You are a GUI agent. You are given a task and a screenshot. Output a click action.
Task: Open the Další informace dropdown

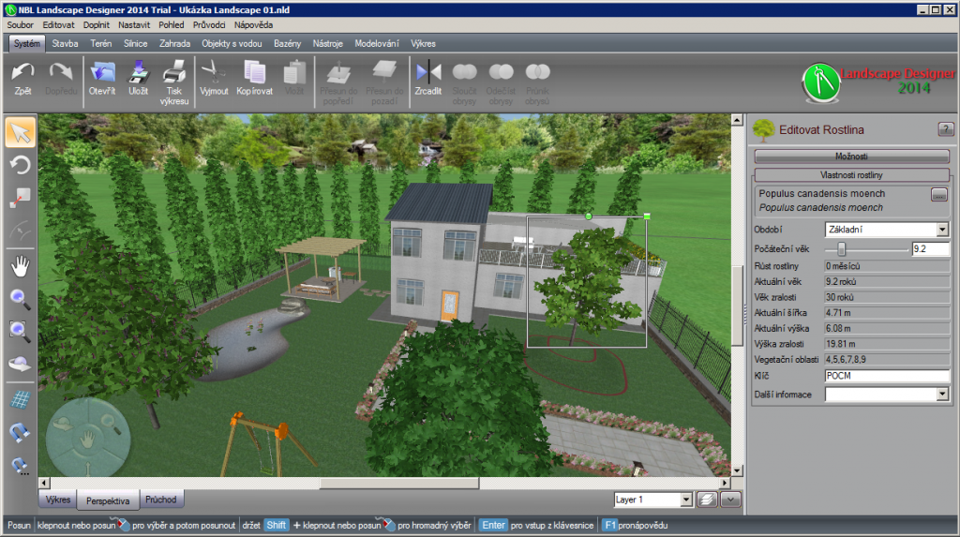pyautogui.click(x=942, y=395)
